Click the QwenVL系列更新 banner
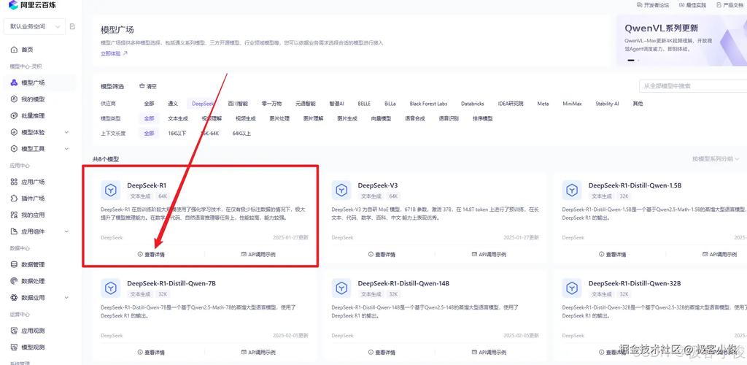This screenshot has width=747, height=365. pyautogui.click(x=682, y=40)
